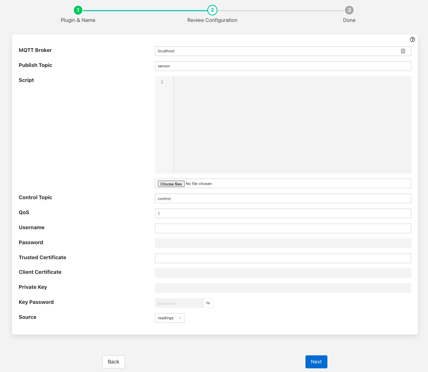Show the hidden password in the Key Password field
This screenshot has width=428, height=372.
tap(208, 303)
